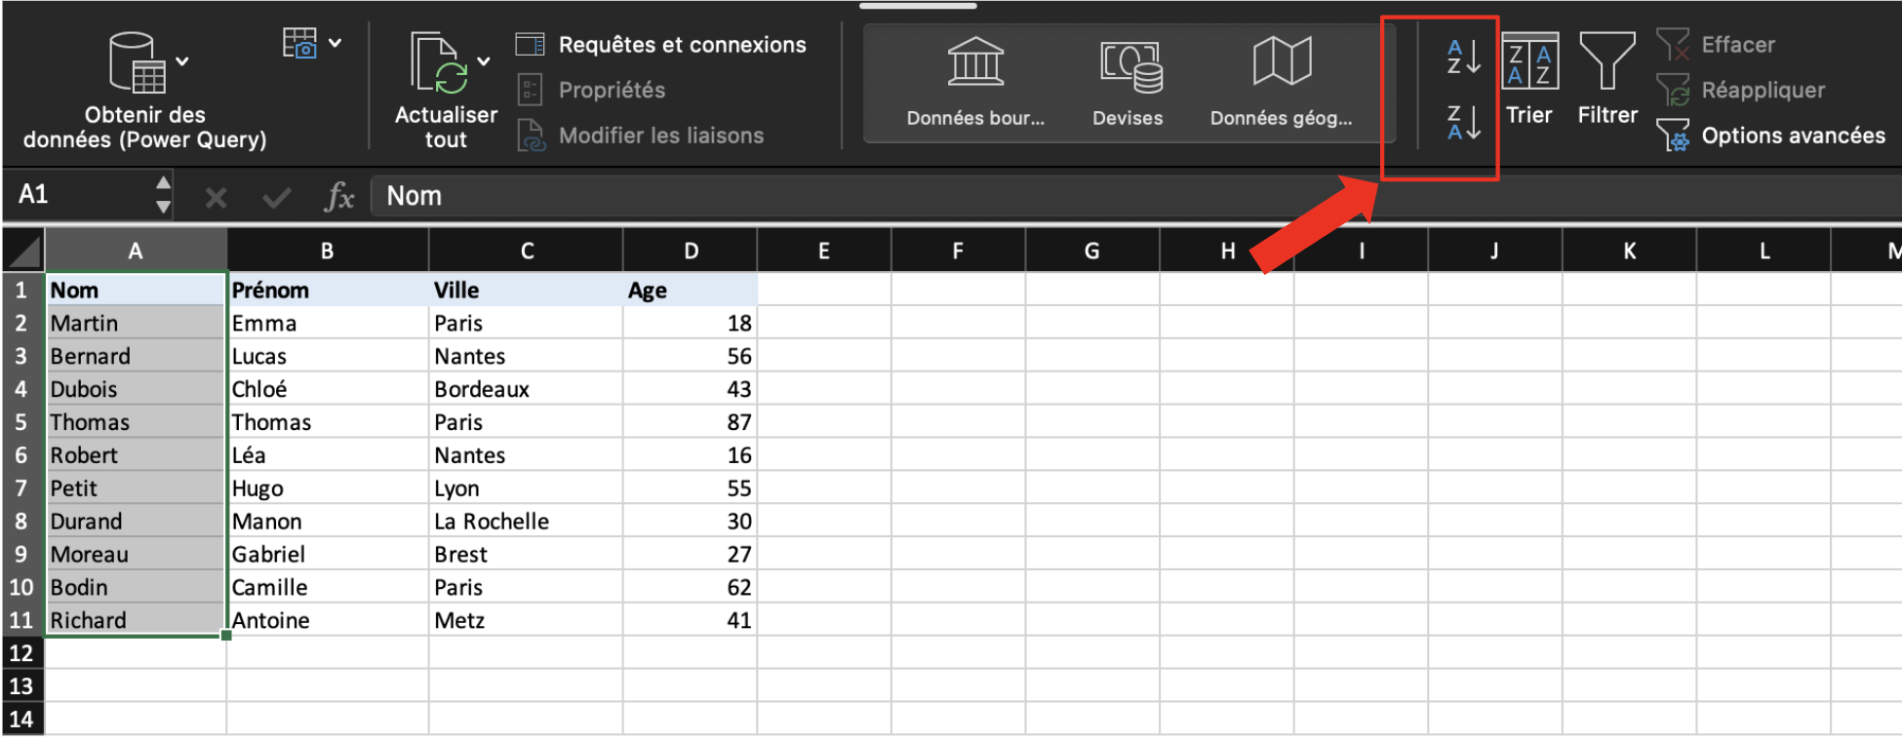The height and width of the screenshot is (741, 1902).
Task: Click Modifier les liaisons
Action: (640, 136)
